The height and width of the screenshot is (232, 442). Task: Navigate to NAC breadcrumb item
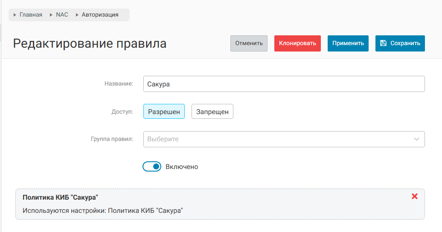coord(62,15)
